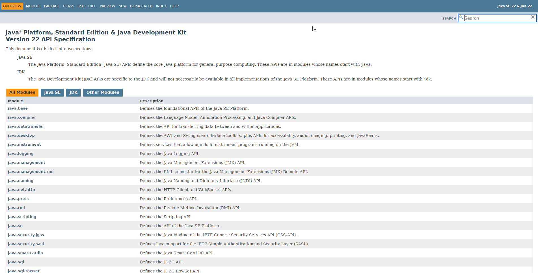
Task: Open the java.scripting module
Action: pos(22,217)
